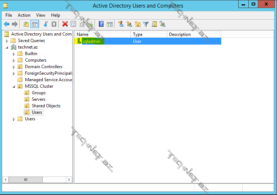Click the tree pane horizontal scrollbar thumb
The image size is (277, 195).
(25, 179)
